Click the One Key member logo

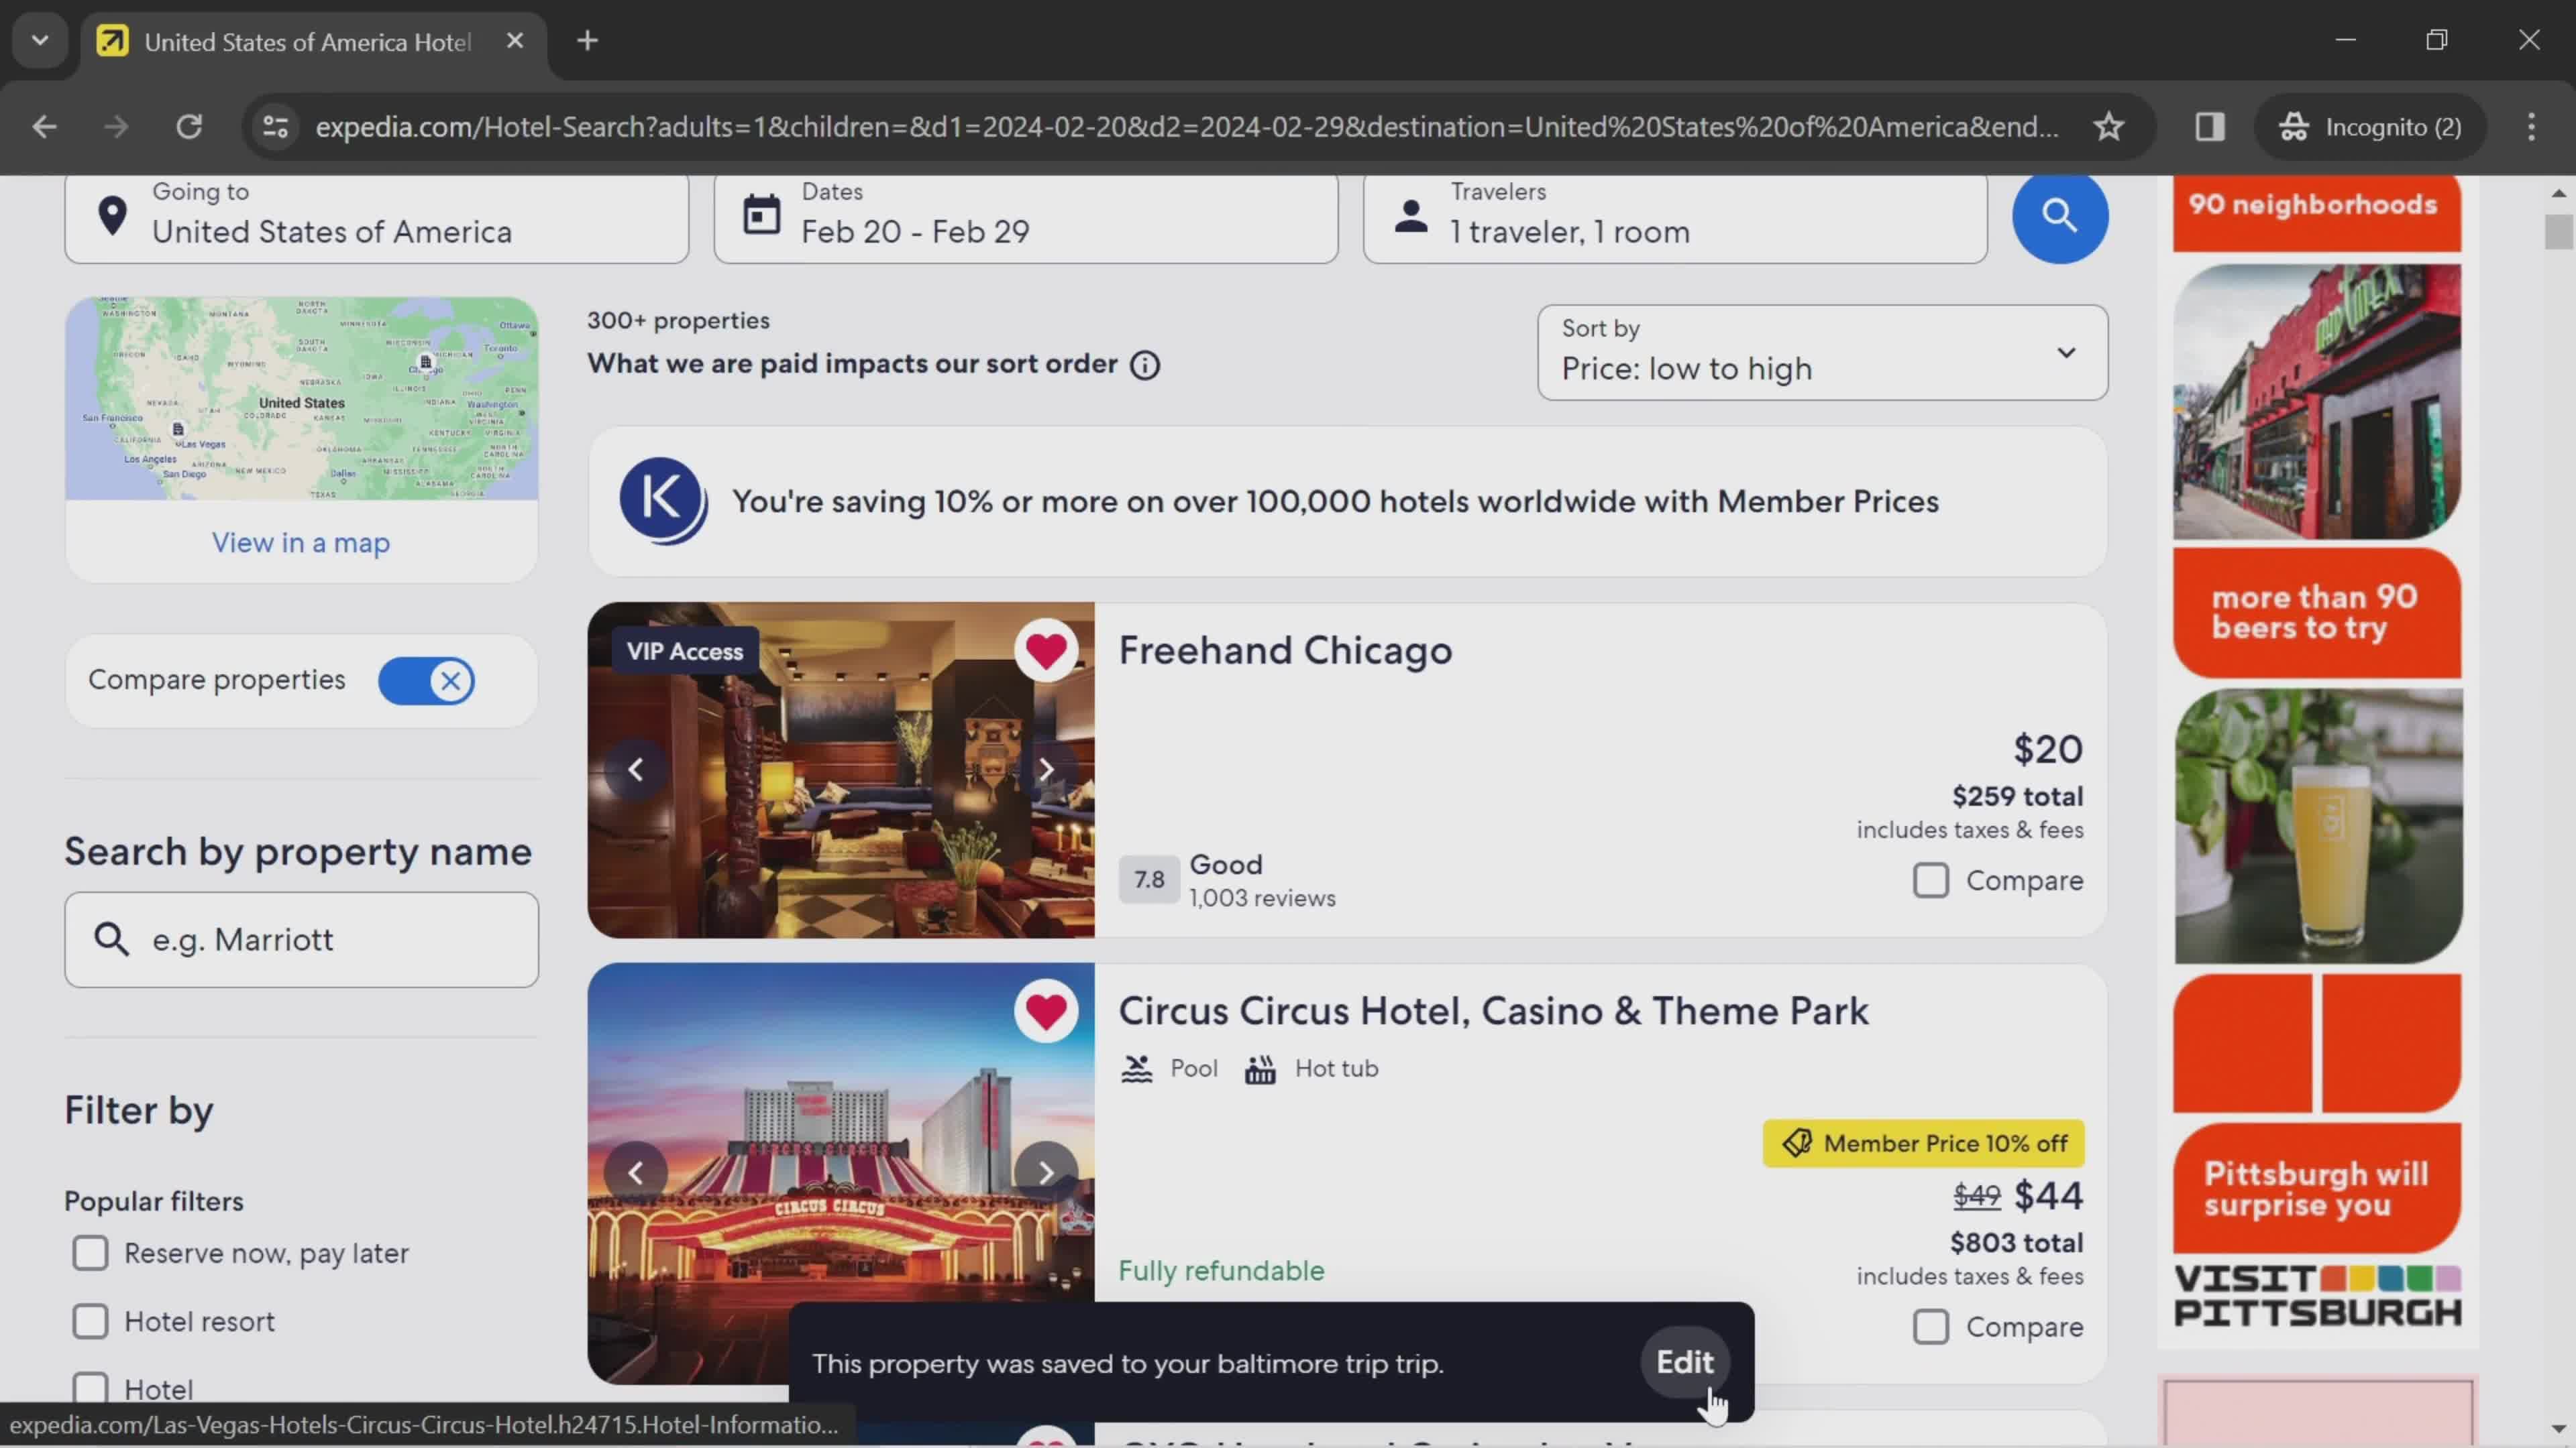663,501
